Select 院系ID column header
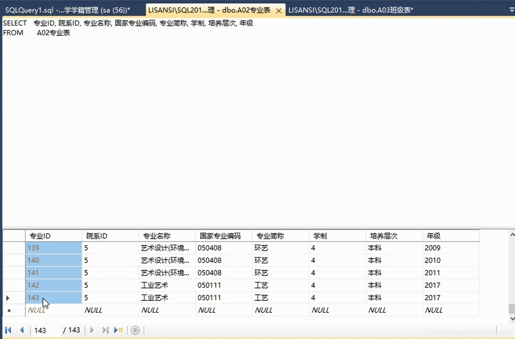This screenshot has width=515, height=339. click(x=111, y=236)
